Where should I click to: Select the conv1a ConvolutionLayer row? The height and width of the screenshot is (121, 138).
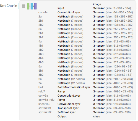tap(86, 12)
